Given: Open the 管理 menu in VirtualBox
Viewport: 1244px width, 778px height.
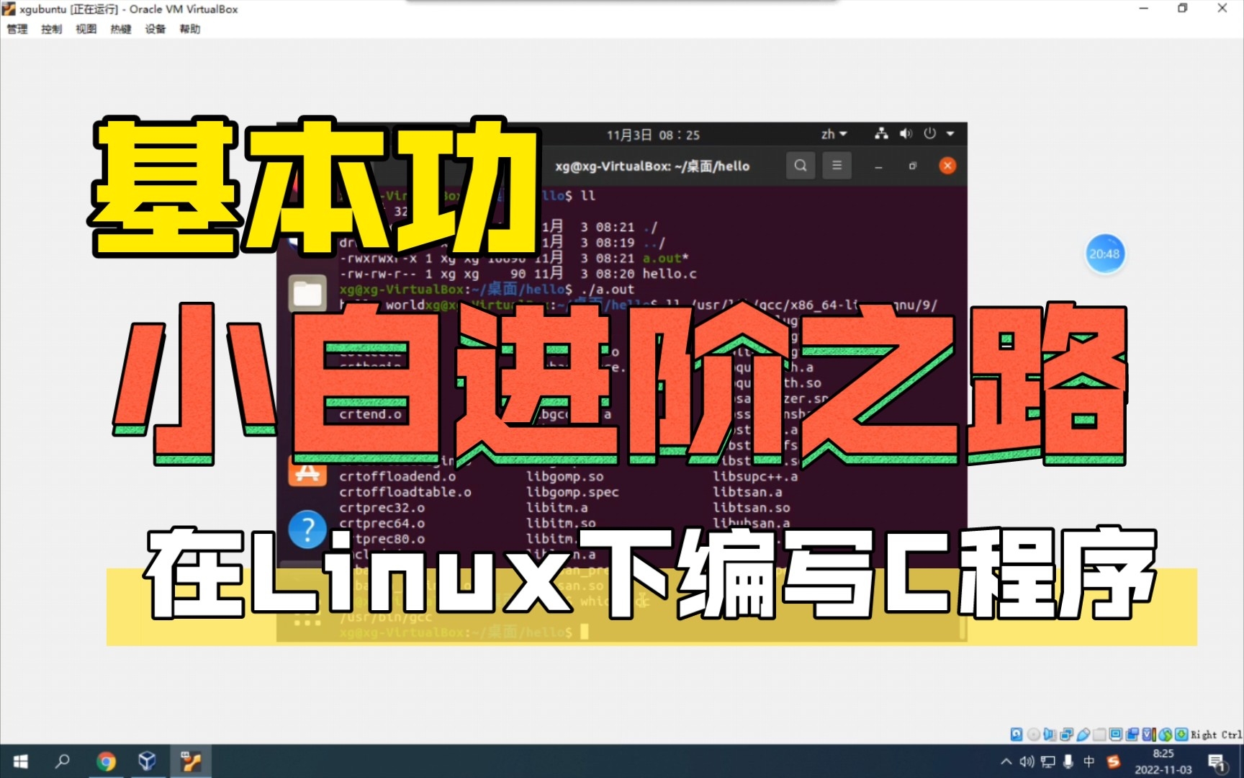Looking at the screenshot, I should pyautogui.click(x=17, y=29).
